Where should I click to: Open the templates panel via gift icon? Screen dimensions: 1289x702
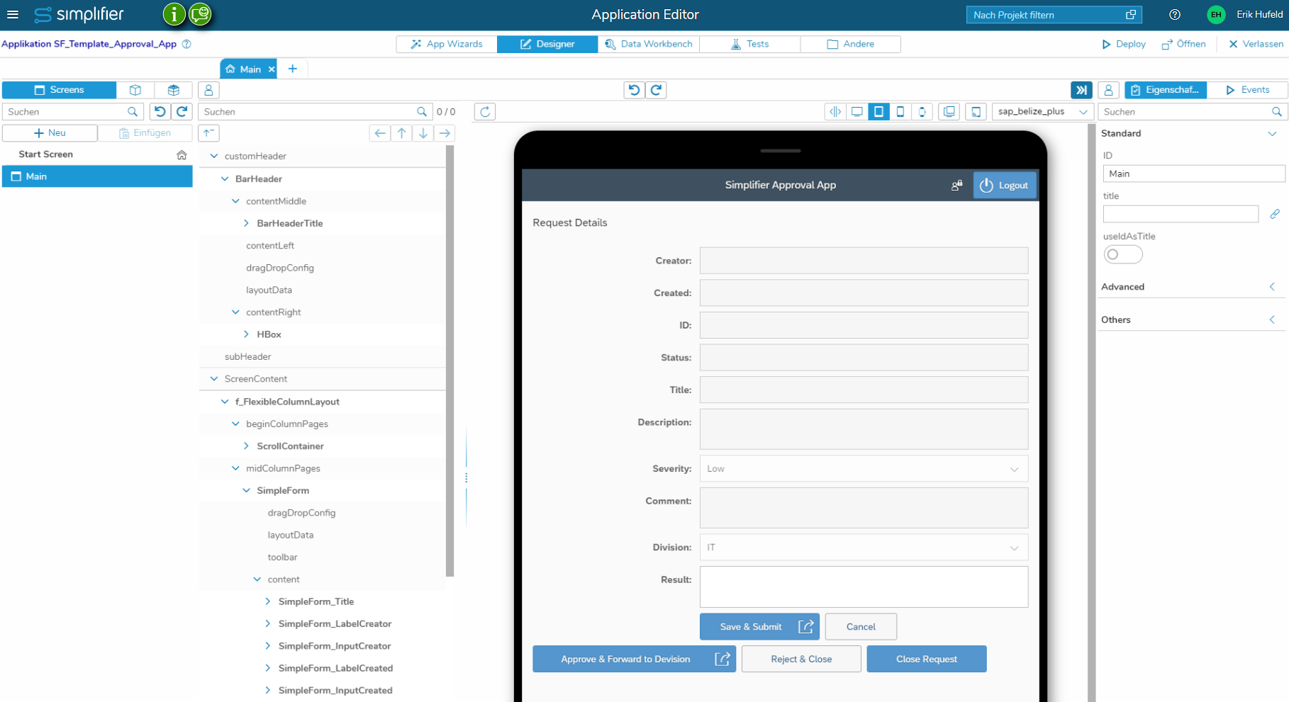click(174, 90)
